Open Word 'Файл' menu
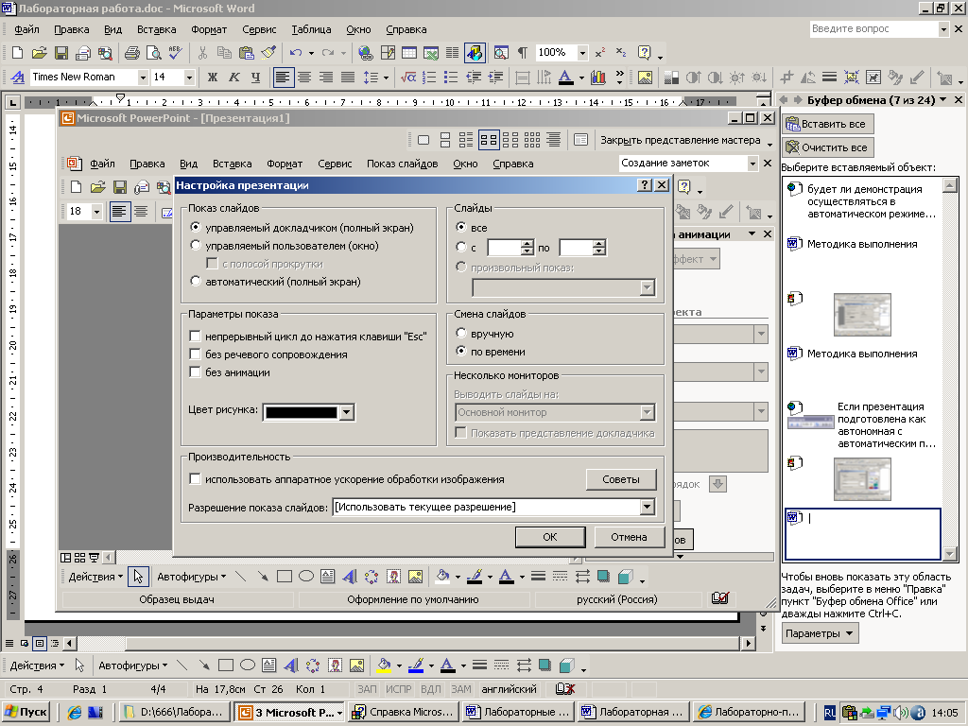Image resolution: width=968 pixels, height=726 pixels. pyautogui.click(x=26, y=29)
